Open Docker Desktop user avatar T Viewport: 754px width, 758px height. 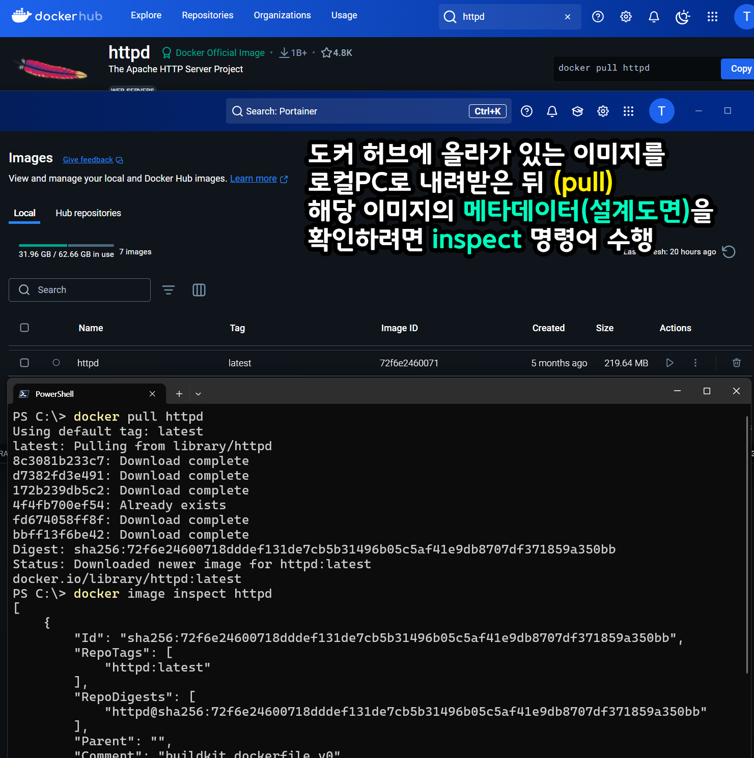click(662, 111)
